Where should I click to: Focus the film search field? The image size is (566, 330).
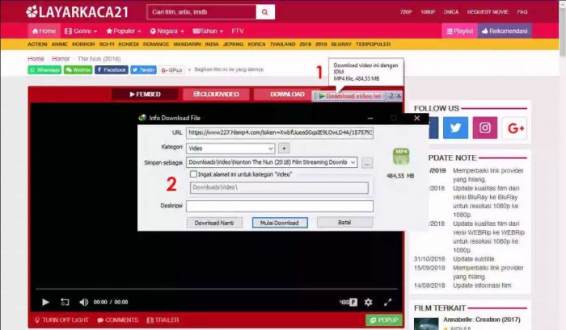201,12
